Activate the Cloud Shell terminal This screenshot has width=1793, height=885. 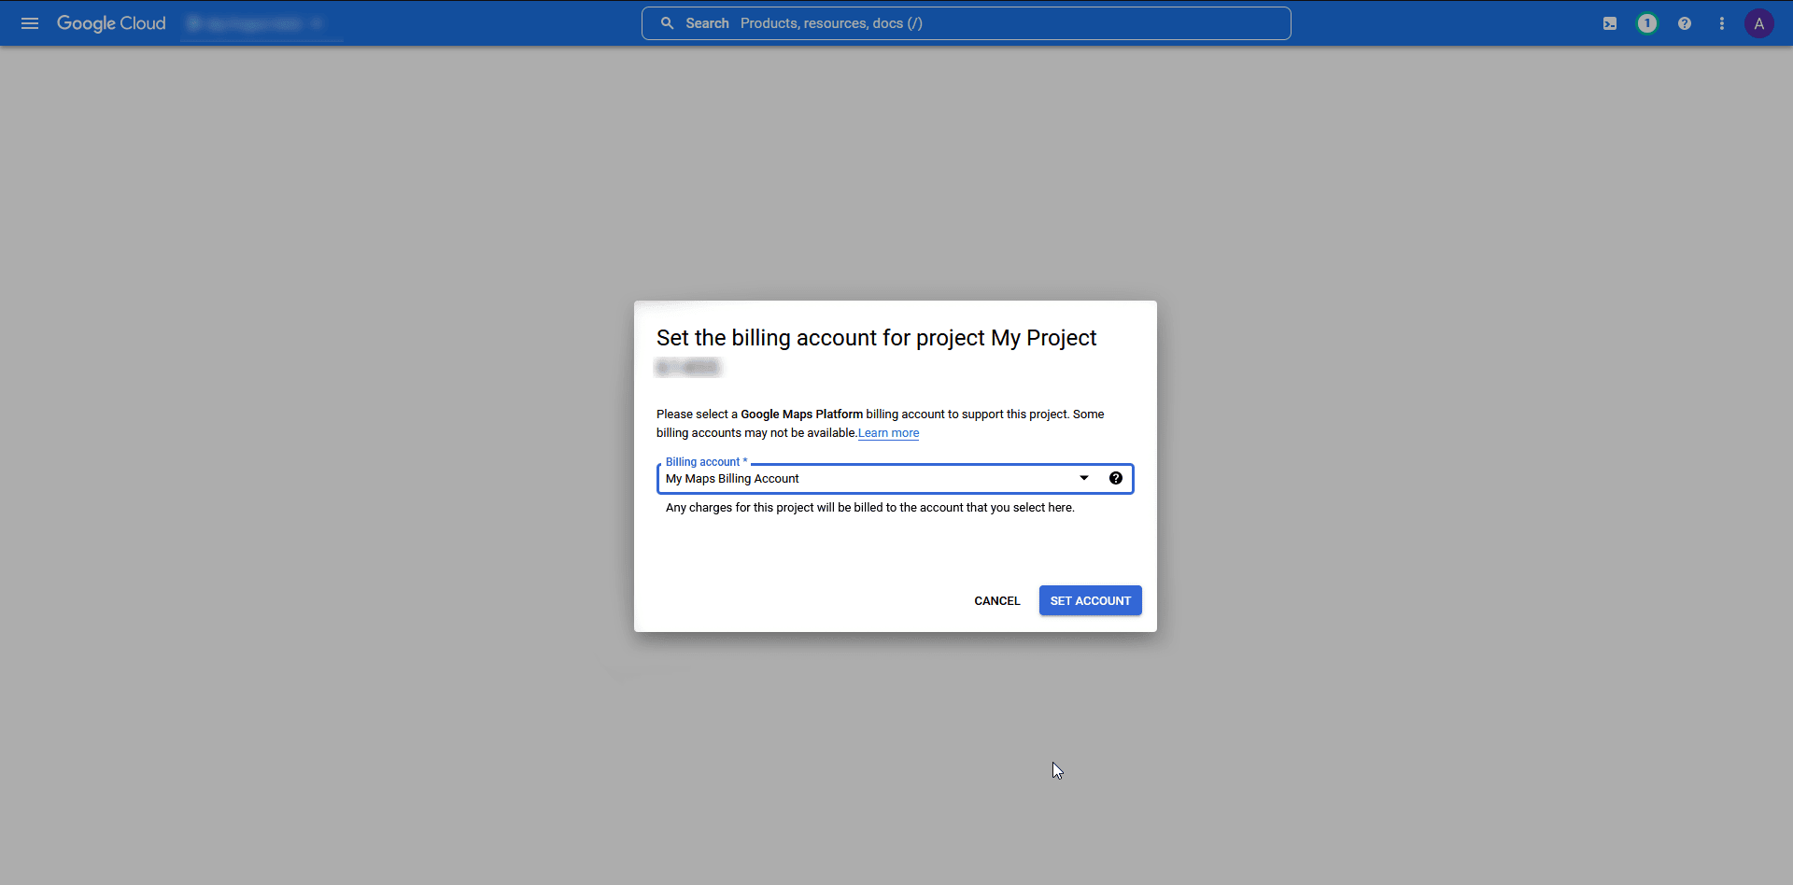[1609, 23]
